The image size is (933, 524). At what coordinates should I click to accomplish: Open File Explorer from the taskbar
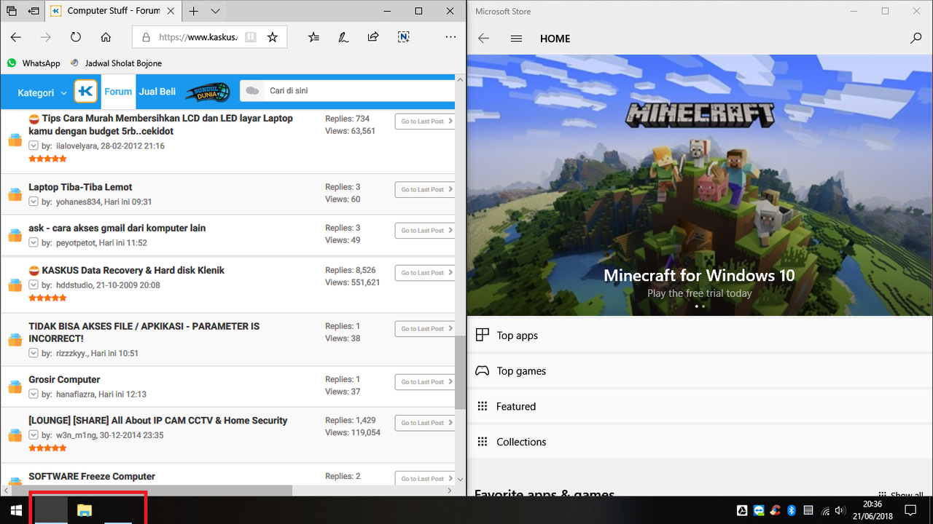85,510
